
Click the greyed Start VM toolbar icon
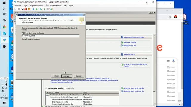pos(19,9)
